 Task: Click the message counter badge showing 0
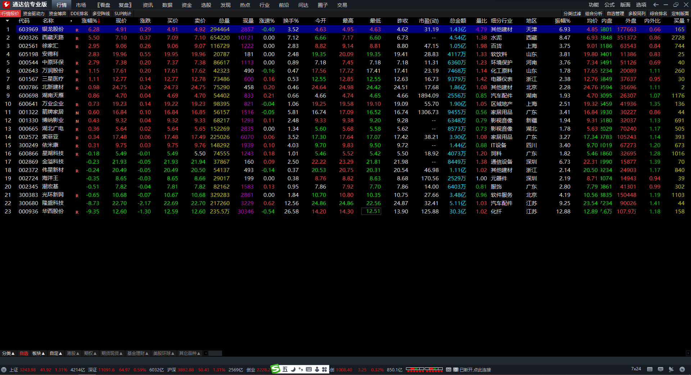456,370
